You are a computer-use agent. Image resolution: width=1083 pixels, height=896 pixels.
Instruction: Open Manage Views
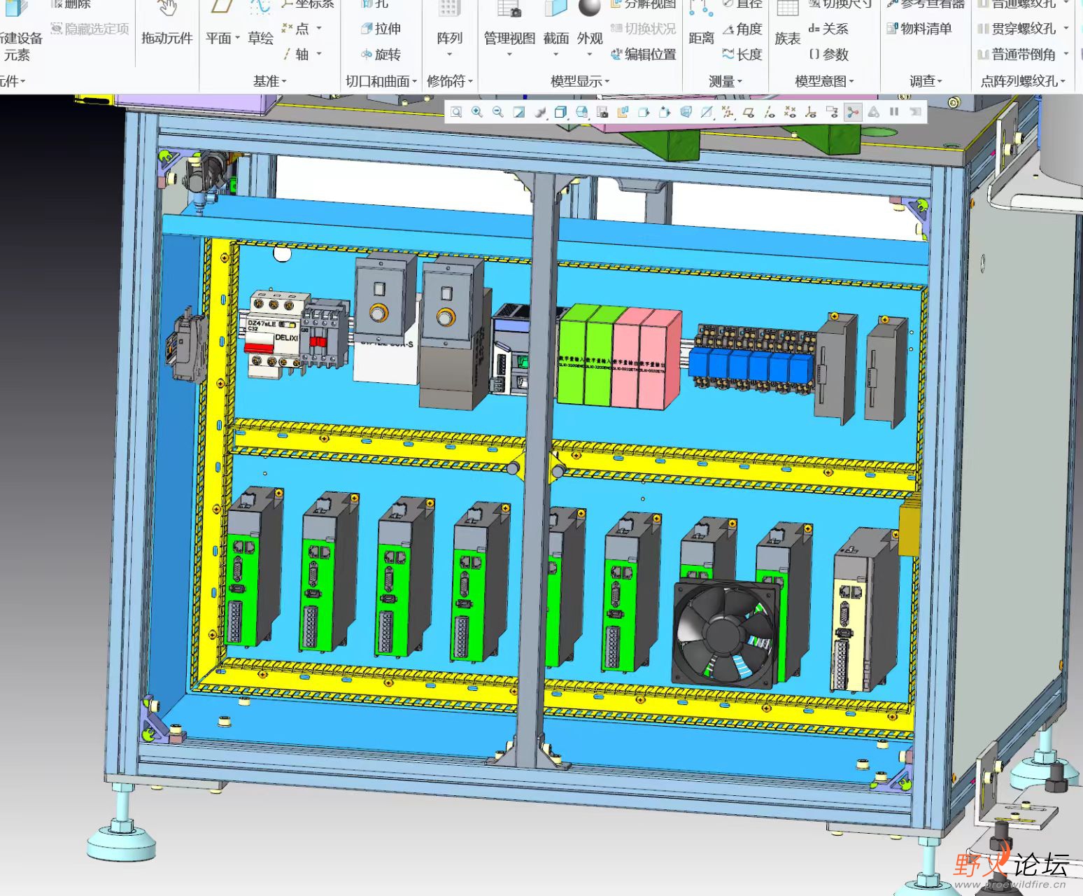coord(509,22)
